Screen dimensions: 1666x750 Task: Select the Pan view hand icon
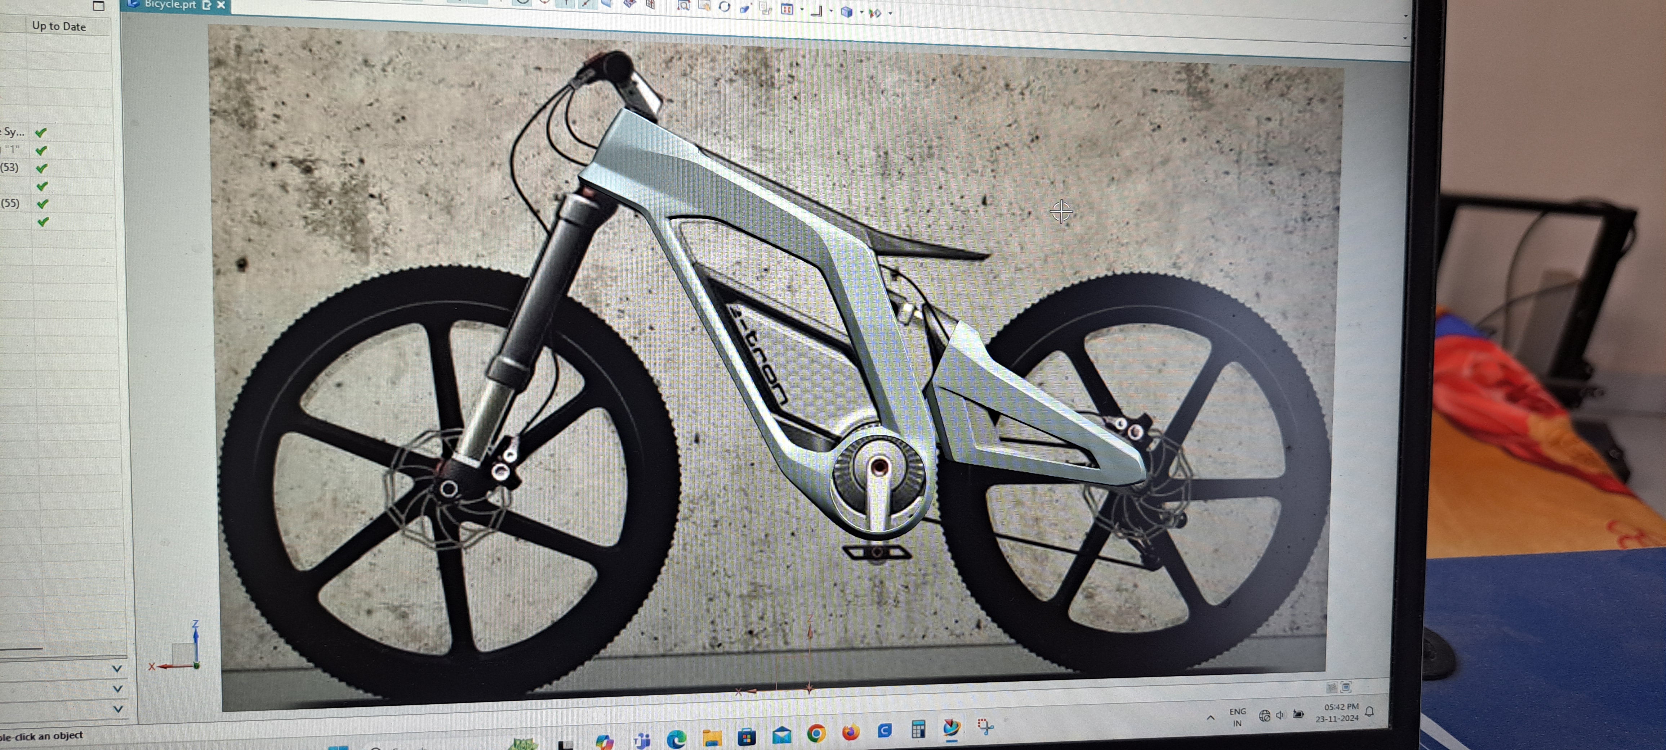click(x=704, y=6)
